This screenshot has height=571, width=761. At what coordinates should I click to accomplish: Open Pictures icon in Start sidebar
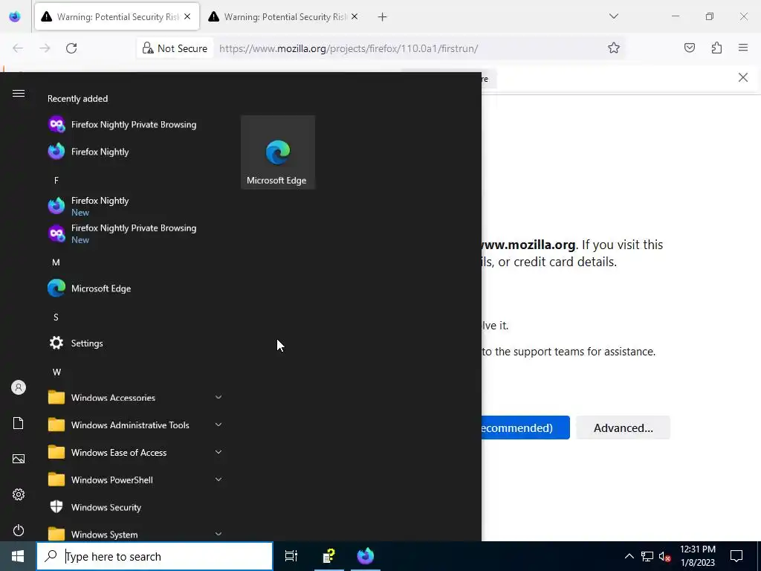(19, 459)
